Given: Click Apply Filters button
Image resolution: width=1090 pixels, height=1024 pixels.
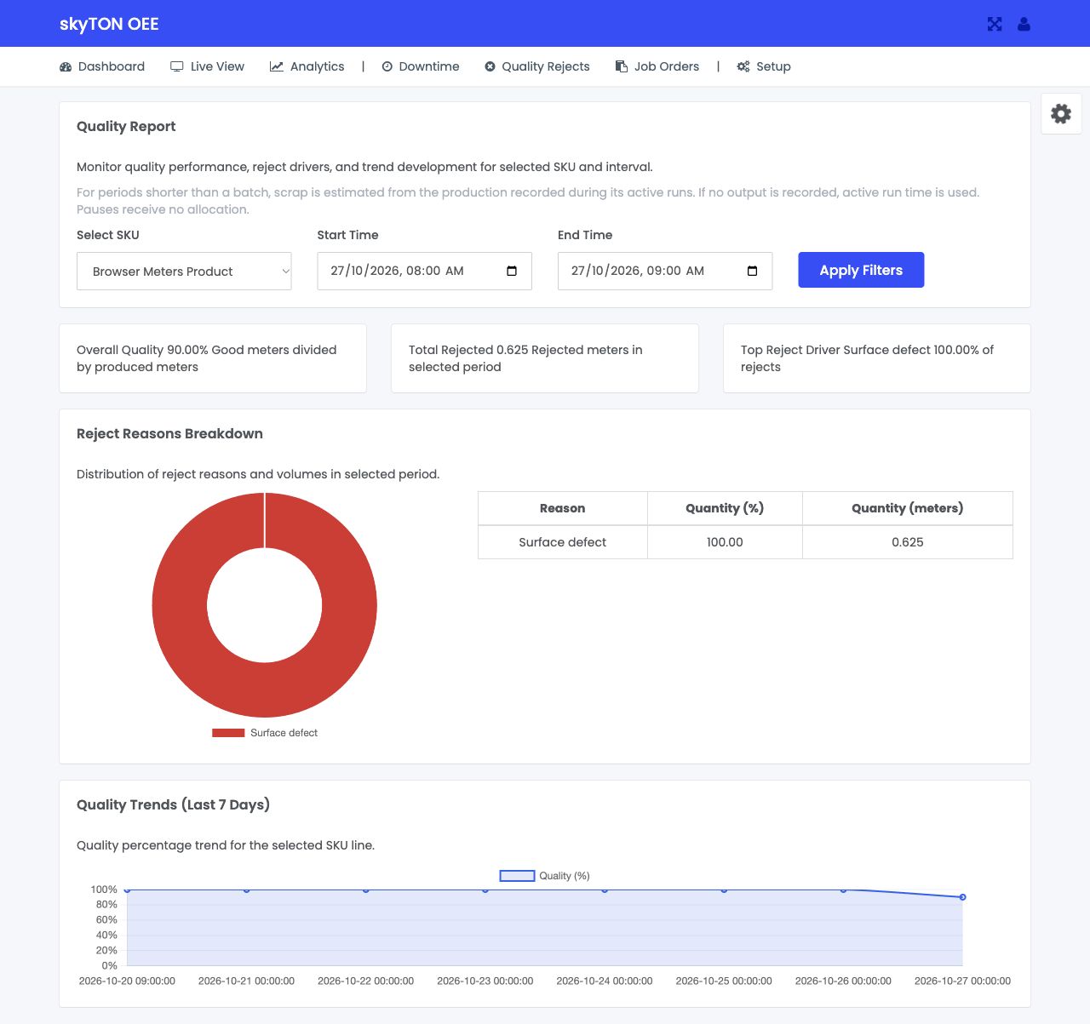Looking at the screenshot, I should coord(861,270).
